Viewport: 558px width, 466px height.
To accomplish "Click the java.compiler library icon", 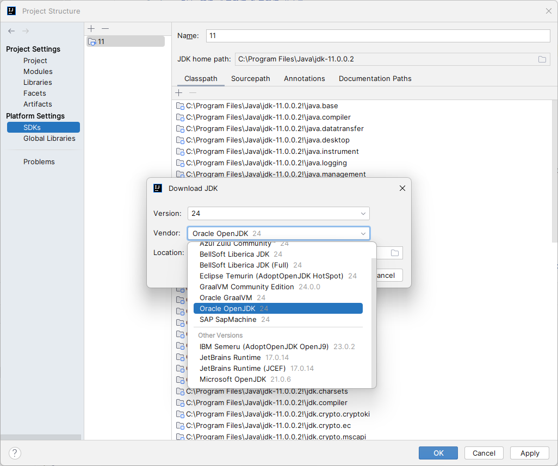I will coord(180,117).
